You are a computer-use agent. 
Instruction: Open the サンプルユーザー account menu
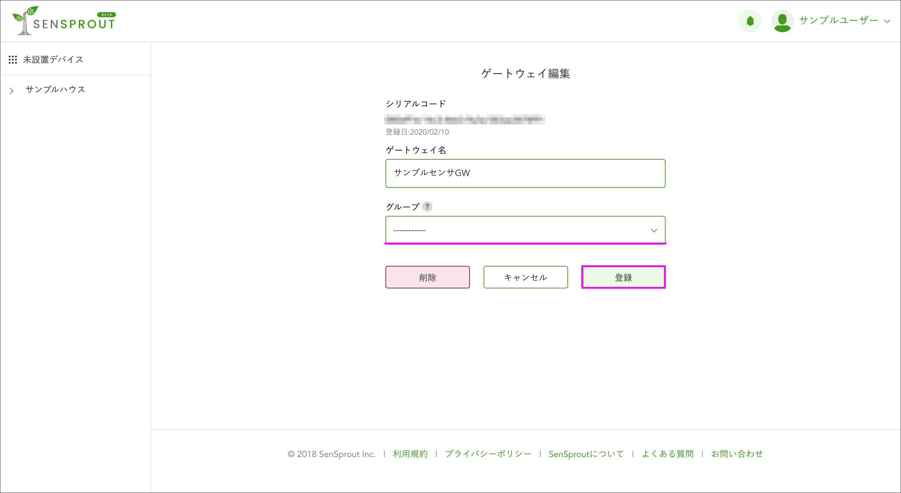[844, 21]
